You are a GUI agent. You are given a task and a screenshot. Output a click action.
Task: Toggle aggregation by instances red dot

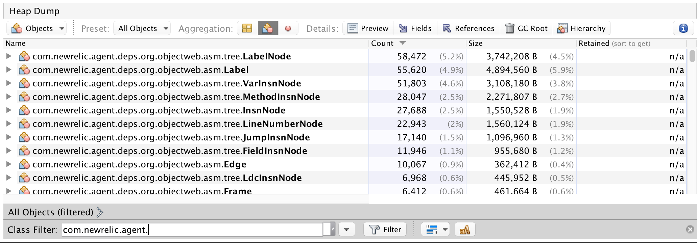click(x=288, y=28)
